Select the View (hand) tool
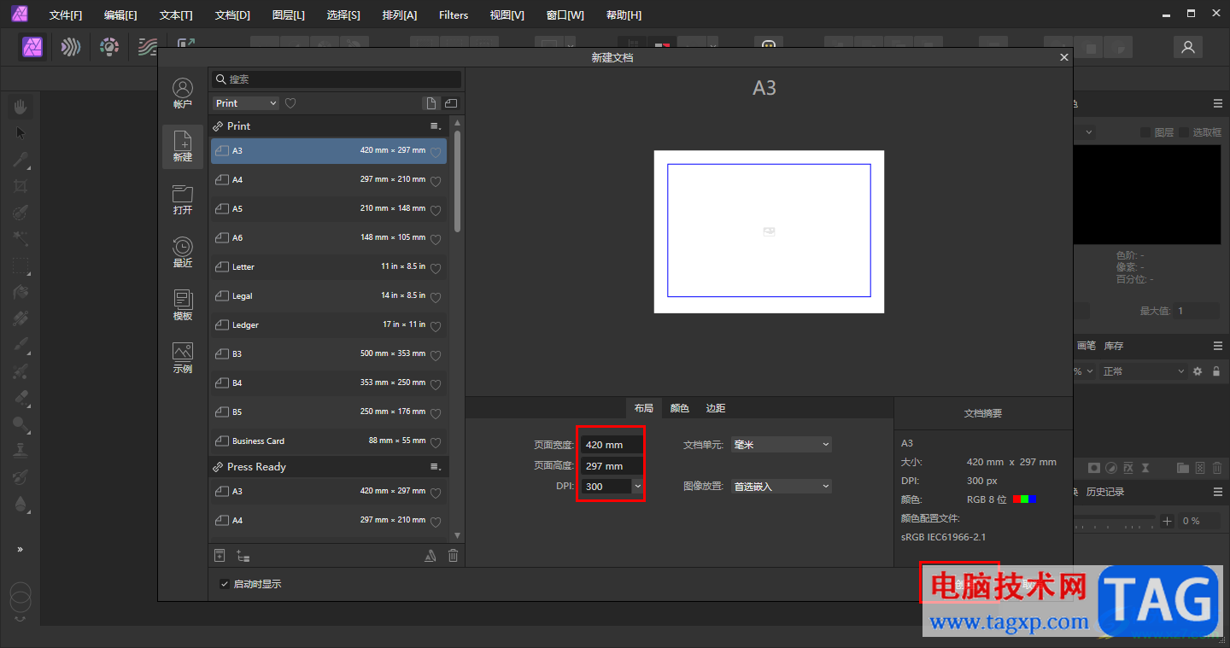The height and width of the screenshot is (648, 1230). coord(20,106)
